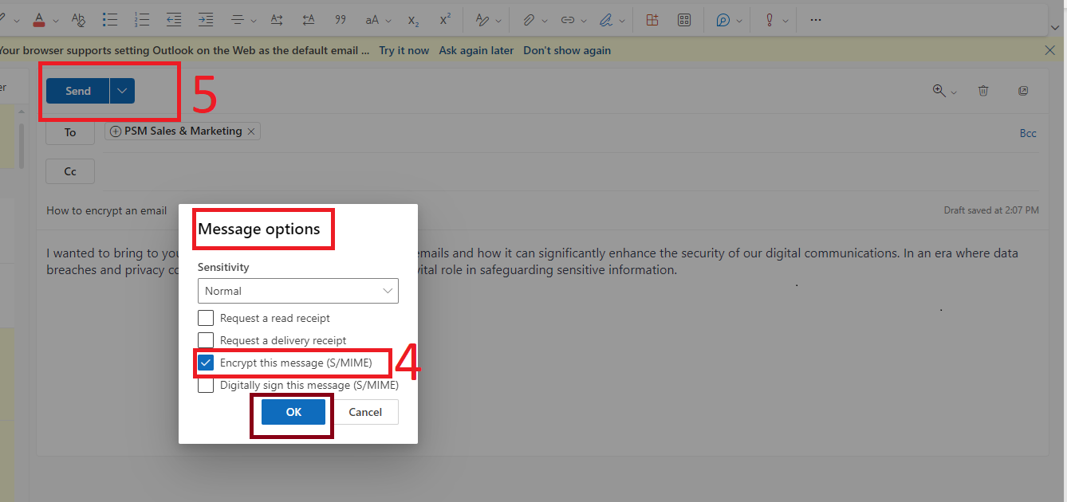Attach a file with the paperclip icon
Image resolution: width=1067 pixels, height=502 pixels.
point(529,19)
